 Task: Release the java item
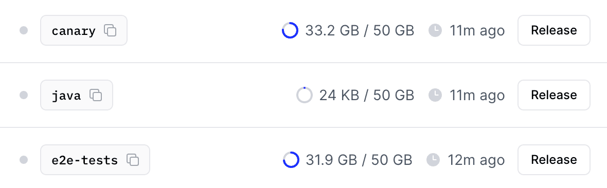tap(554, 95)
